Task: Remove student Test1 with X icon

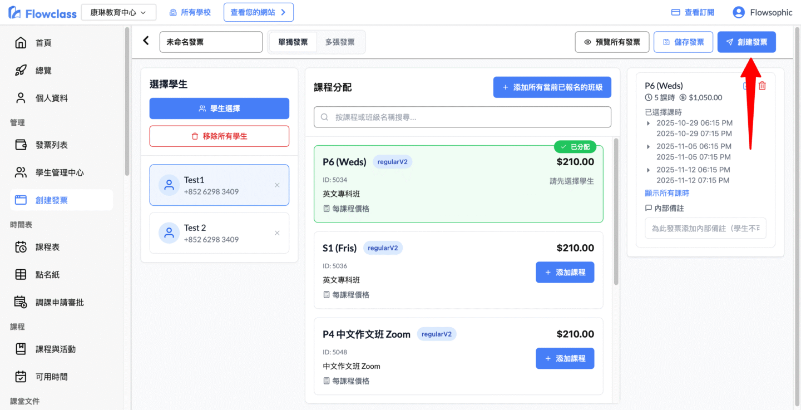Action: tap(277, 185)
